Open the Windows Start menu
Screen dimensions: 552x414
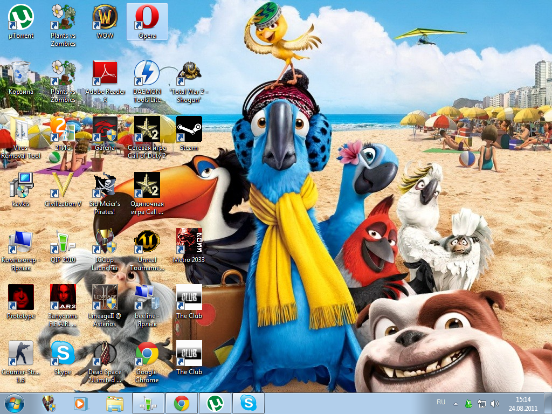[15, 403]
